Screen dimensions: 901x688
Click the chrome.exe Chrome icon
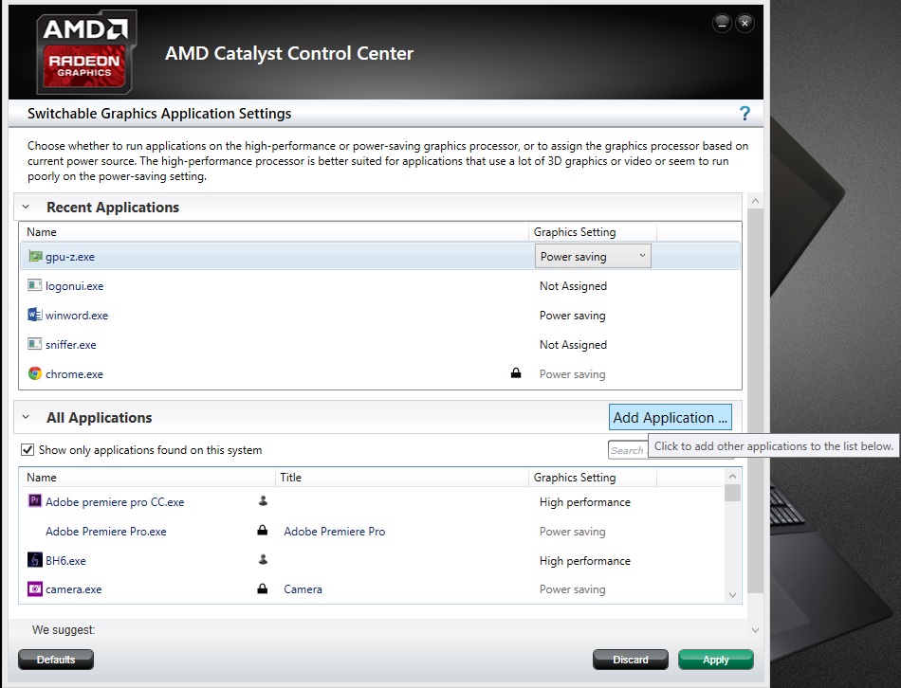tap(35, 373)
